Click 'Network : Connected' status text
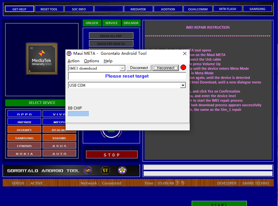Image resolution: width=278 pixels, height=206 pixels. (x=101, y=183)
